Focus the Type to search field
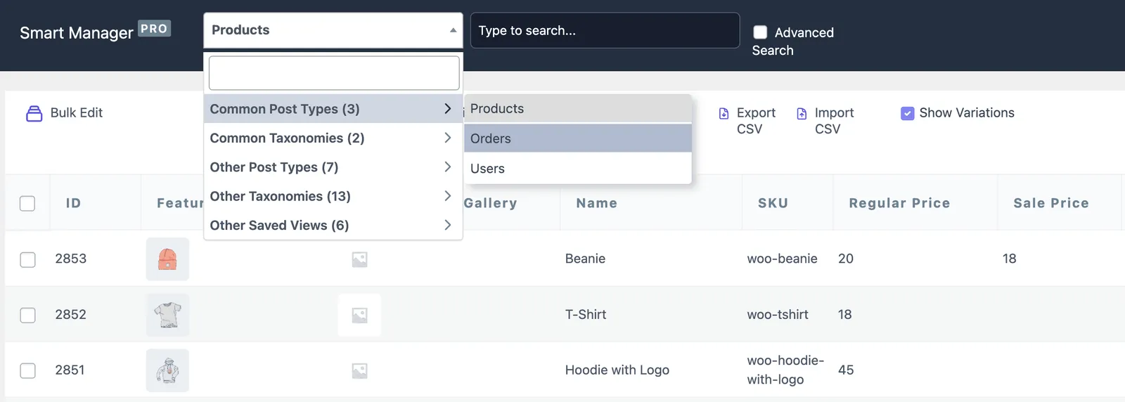 (605, 30)
